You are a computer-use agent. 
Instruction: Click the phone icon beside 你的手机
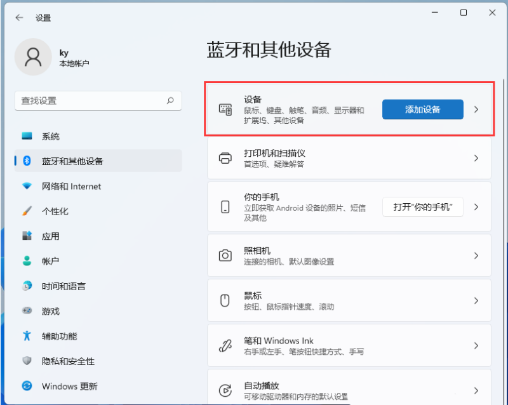tap(225, 207)
